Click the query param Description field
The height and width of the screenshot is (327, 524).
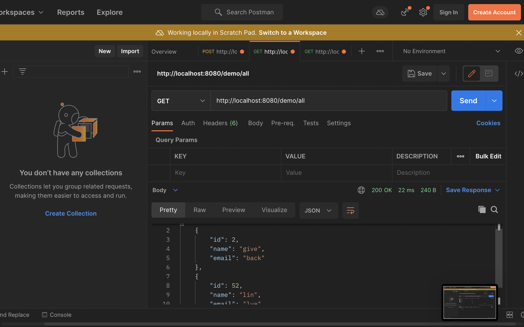[x=449, y=173]
